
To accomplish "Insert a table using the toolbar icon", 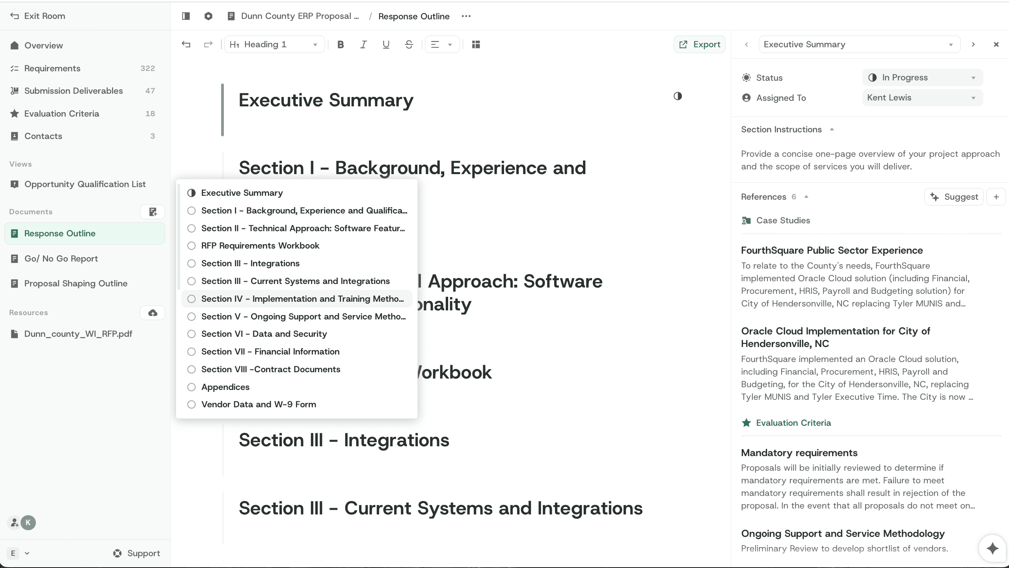I will 475,44.
